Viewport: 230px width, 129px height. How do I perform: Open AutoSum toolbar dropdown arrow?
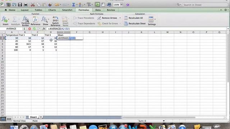pyautogui.click(x=77, y=5)
